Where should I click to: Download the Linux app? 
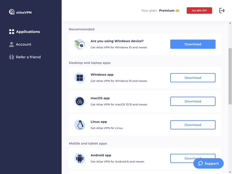coord(193,125)
